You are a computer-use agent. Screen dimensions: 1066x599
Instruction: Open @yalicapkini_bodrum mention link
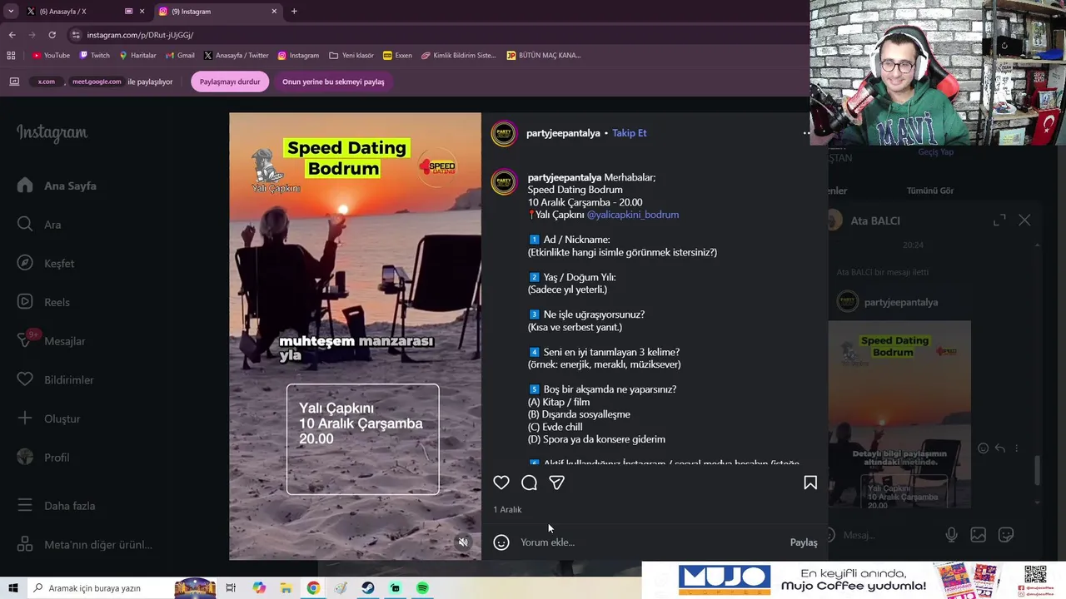[633, 215]
